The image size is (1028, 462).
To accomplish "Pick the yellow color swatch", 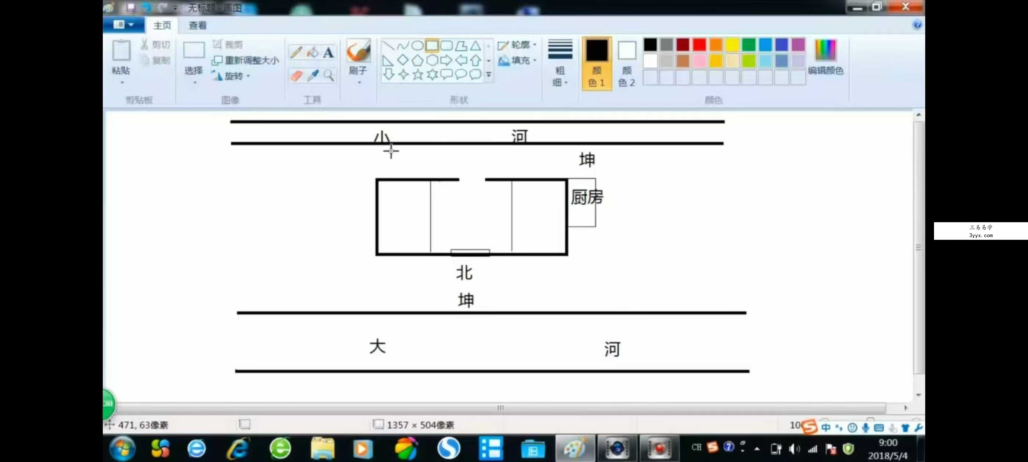I will [x=732, y=45].
